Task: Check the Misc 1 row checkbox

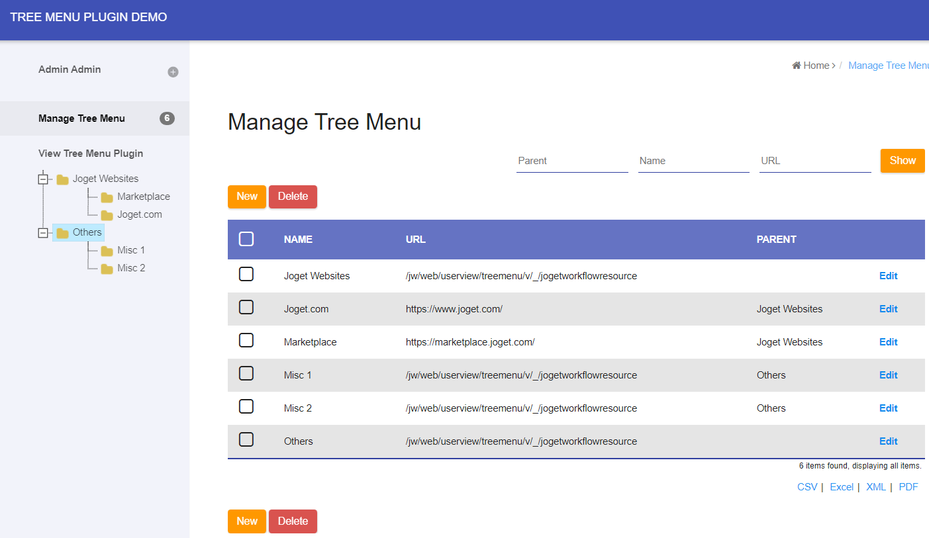Action: pyautogui.click(x=246, y=373)
